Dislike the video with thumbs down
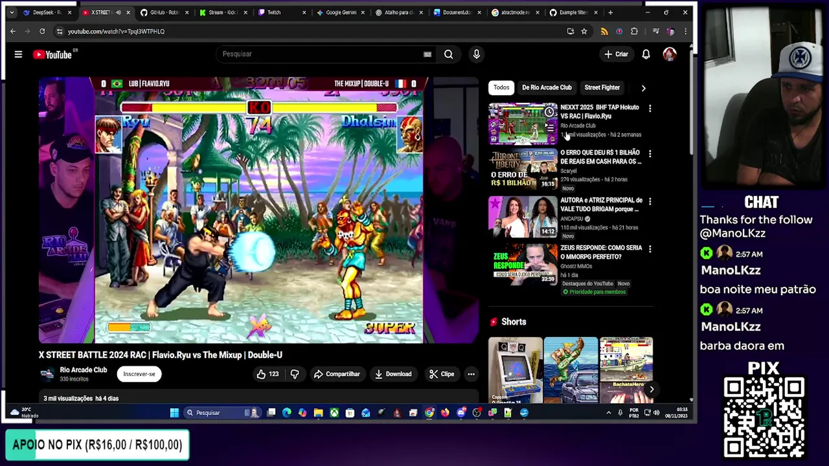Image resolution: width=829 pixels, height=466 pixels. [295, 374]
